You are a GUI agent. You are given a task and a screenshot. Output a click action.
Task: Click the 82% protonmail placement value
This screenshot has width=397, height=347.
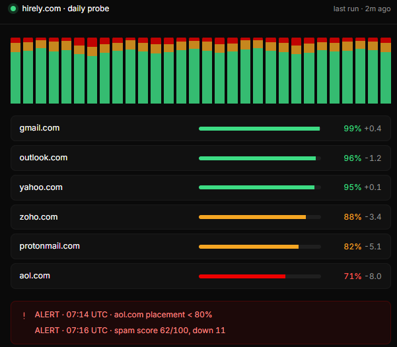tap(353, 246)
